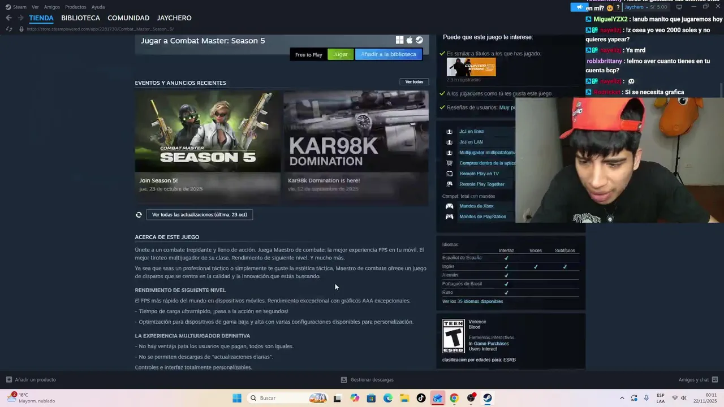This screenshot has height=407, width=724.
Task: Reload the store page with refresh icon
Action: pos(8,29)
